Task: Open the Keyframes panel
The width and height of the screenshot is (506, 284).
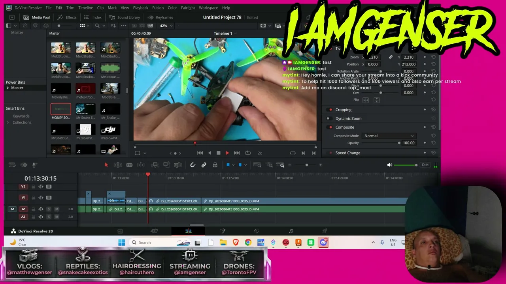Action: (160, 17)
